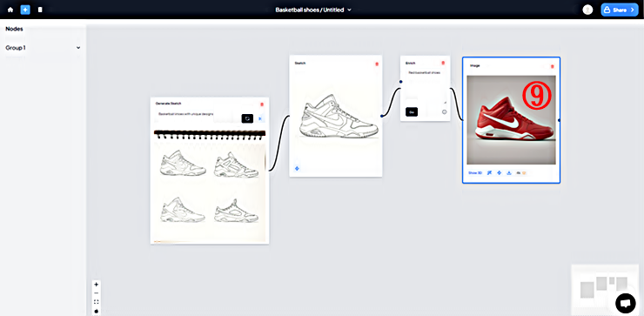Zoom in on the canvas
This screenshot has height=316, width=644.
(96, 285)
